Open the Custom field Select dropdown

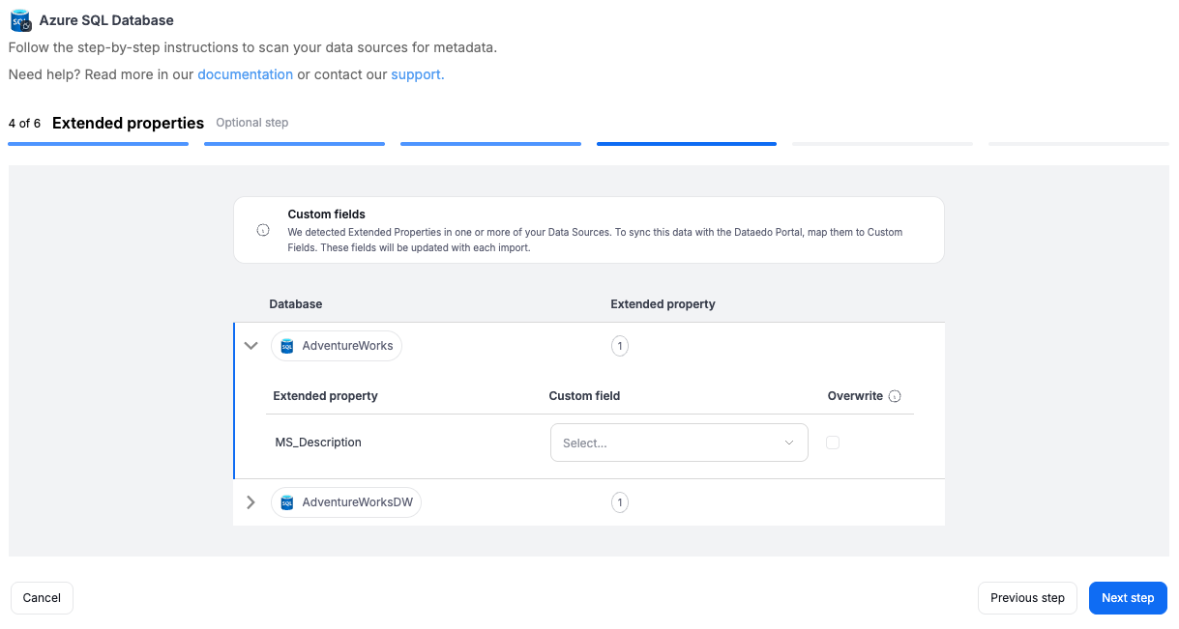[x=678, y=443]
